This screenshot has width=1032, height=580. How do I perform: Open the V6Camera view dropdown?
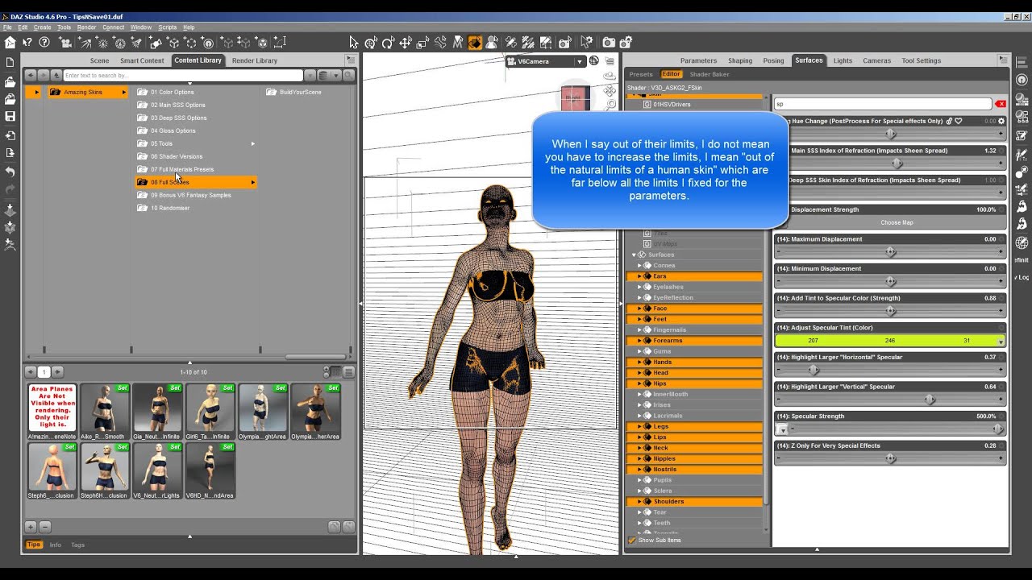579,61
